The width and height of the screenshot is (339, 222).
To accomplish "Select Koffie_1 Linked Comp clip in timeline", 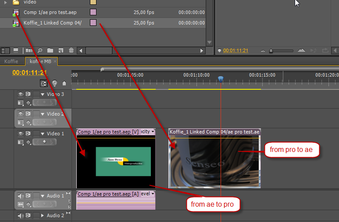I will pos(214,159).
